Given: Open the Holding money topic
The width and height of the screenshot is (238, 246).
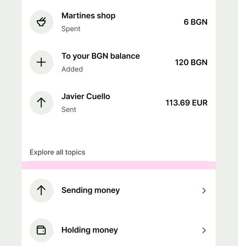Looking at the screenshot, I should pos(90,230).
